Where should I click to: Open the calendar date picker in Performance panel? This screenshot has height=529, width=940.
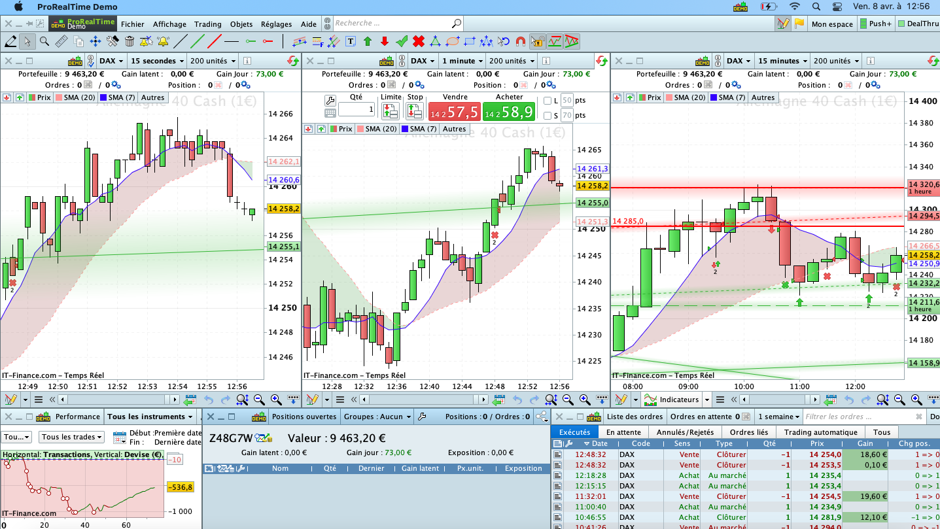pos(119,437)
